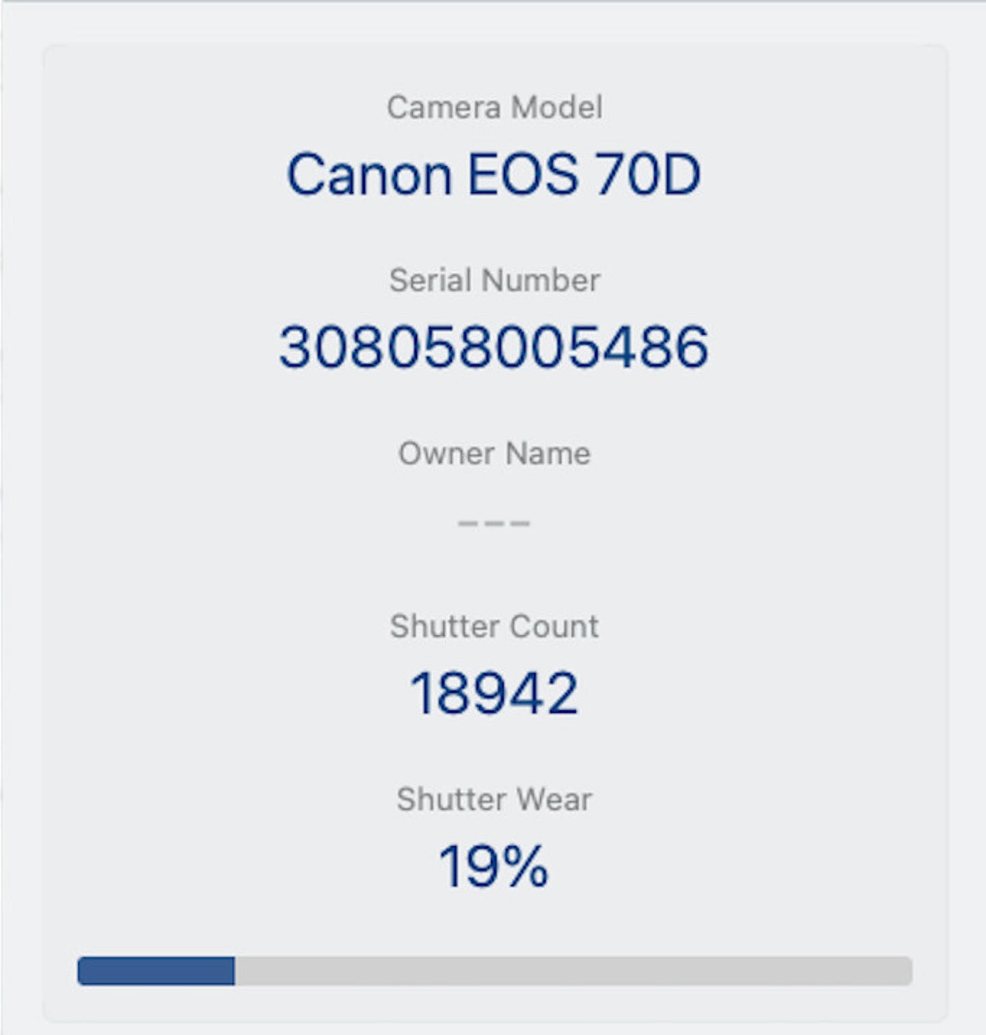The width and height of the screenshot is (986, 1035).
Task: Click the Shutter Count label
Action: pyautogui.click(x=494, y=626)
